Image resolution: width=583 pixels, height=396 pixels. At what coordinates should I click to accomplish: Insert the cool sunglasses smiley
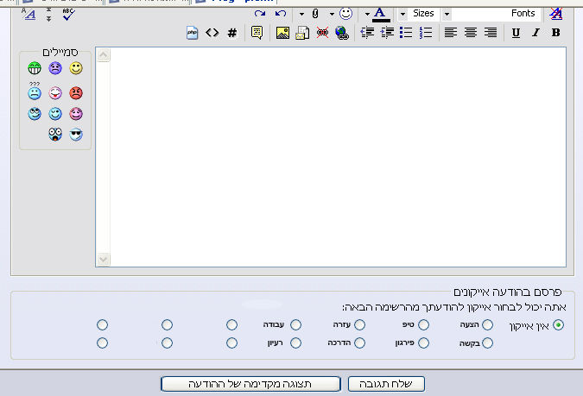(76, 134)
